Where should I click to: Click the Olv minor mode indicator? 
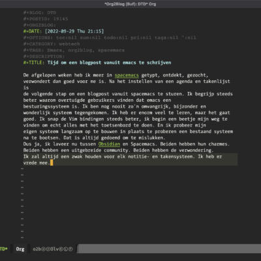[x=55, y=249]
